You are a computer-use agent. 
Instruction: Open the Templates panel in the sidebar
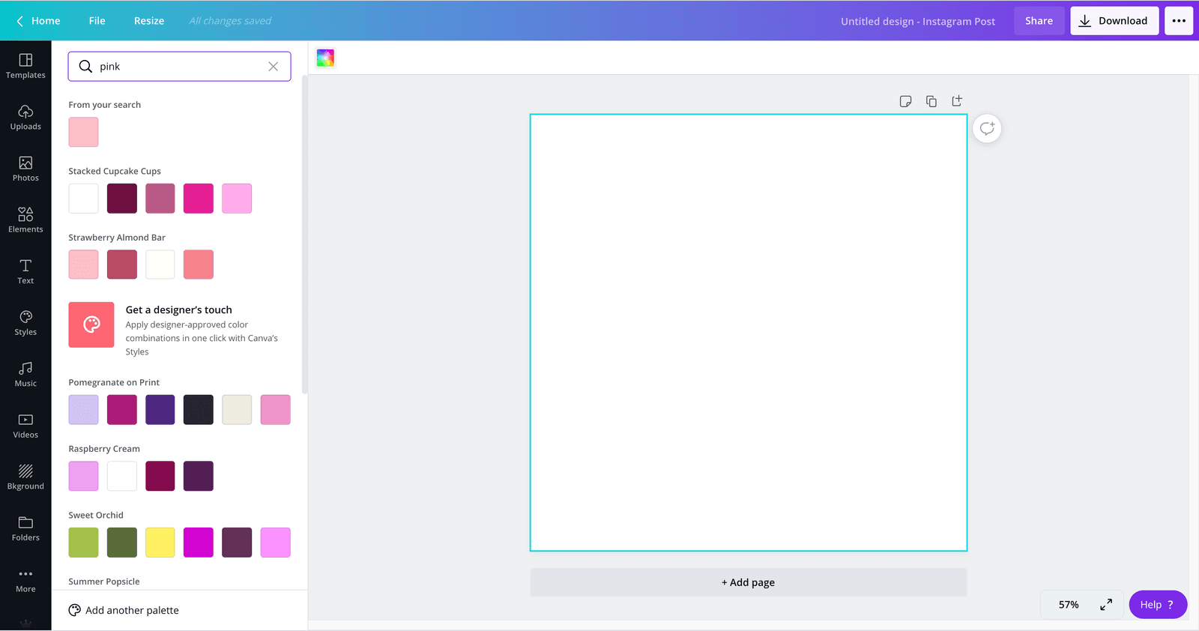(25, 66)
